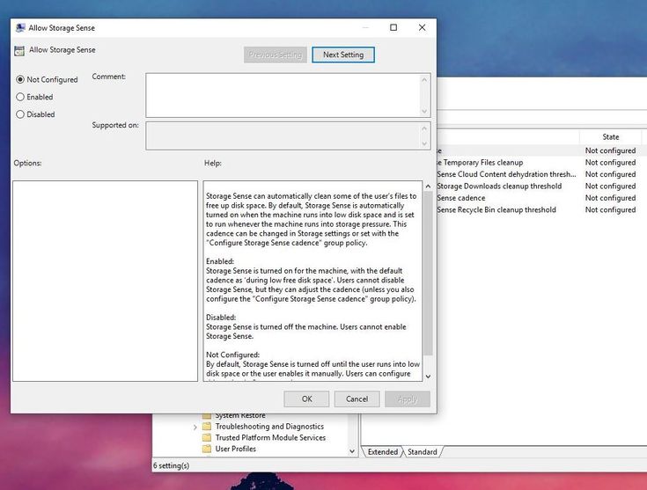The height and width of the screenshot is (490, 647).
Task: Expand the Troubleshooting and Diagnostics node
Action: [195, 428]
